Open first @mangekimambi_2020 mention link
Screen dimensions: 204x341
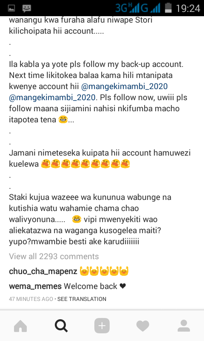tap(124, 87)
